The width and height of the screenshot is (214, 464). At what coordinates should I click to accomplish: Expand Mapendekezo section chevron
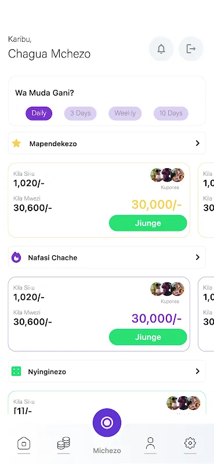click(198, 143)
